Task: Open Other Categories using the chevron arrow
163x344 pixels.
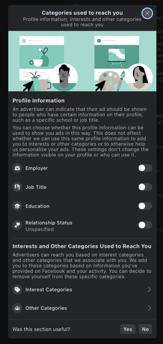Action: (149, 308)
